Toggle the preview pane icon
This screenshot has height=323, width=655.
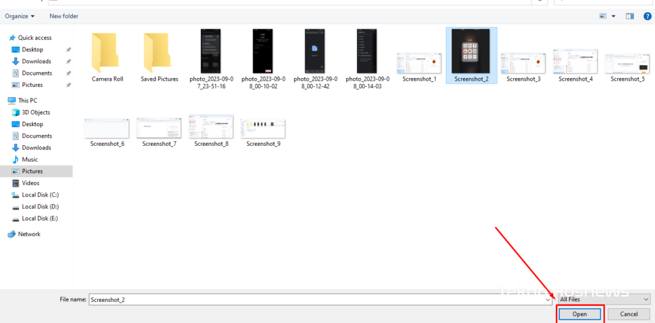(x=629, y=16)
